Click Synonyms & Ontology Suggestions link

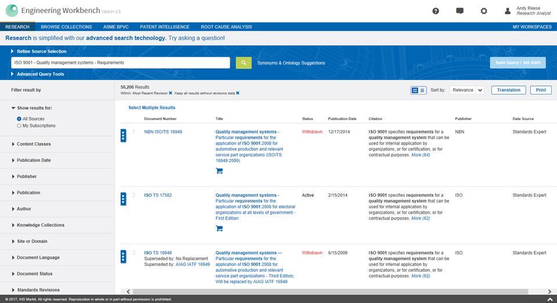pyautogui.click(x=291, y=63)
